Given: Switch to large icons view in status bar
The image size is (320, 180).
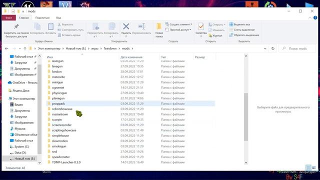Looking at the screenshot, I should pos(314,168).
